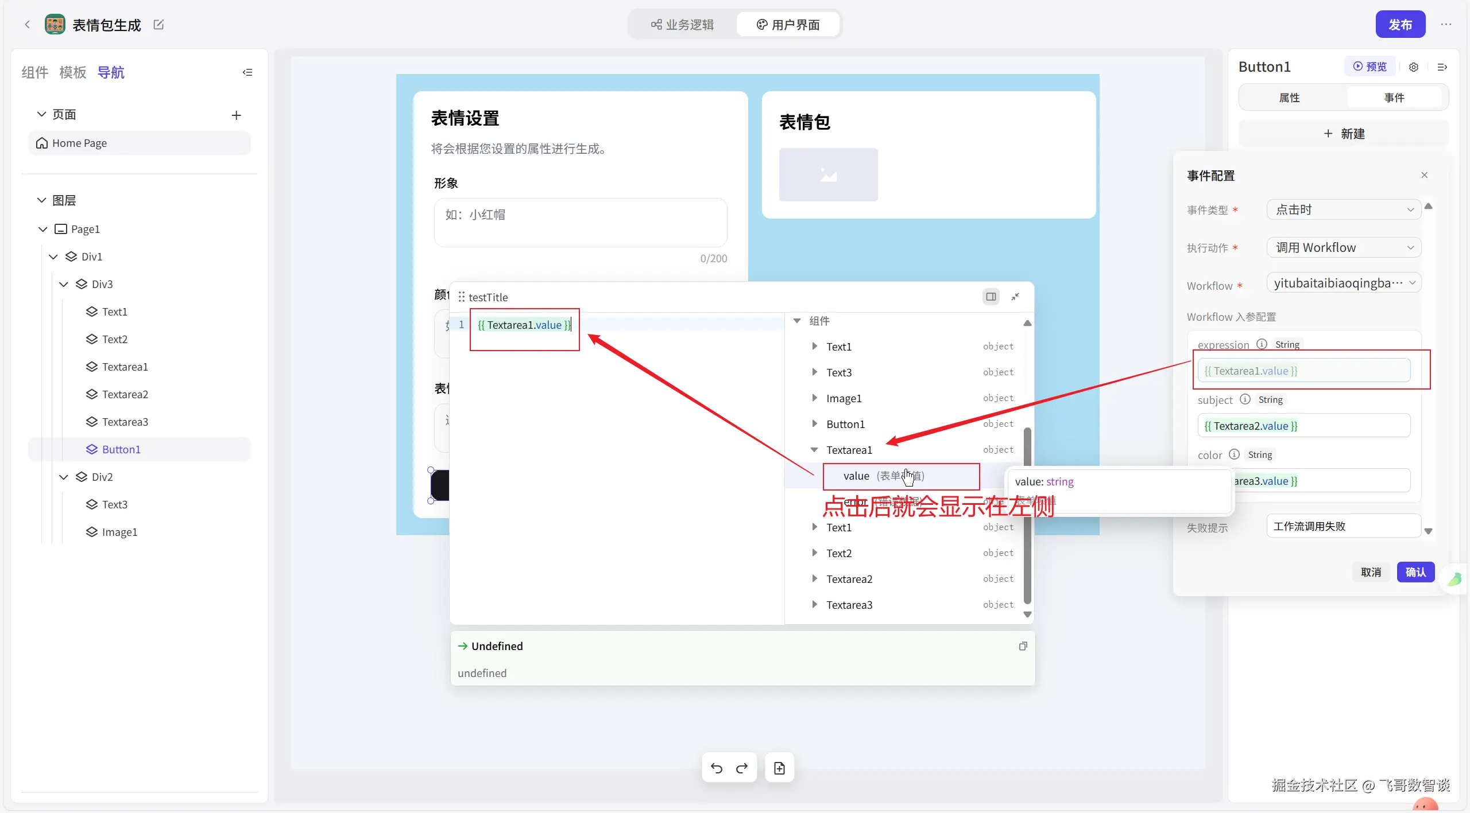1470x813 pixels.
Task: Click the subject expression input field
Action: [1303, 426]
